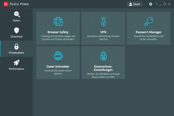Image resolution: width=174 pixels, height=116 pixels.
Task: Click the Browser Safety globe icon
Action: (58, 22)
